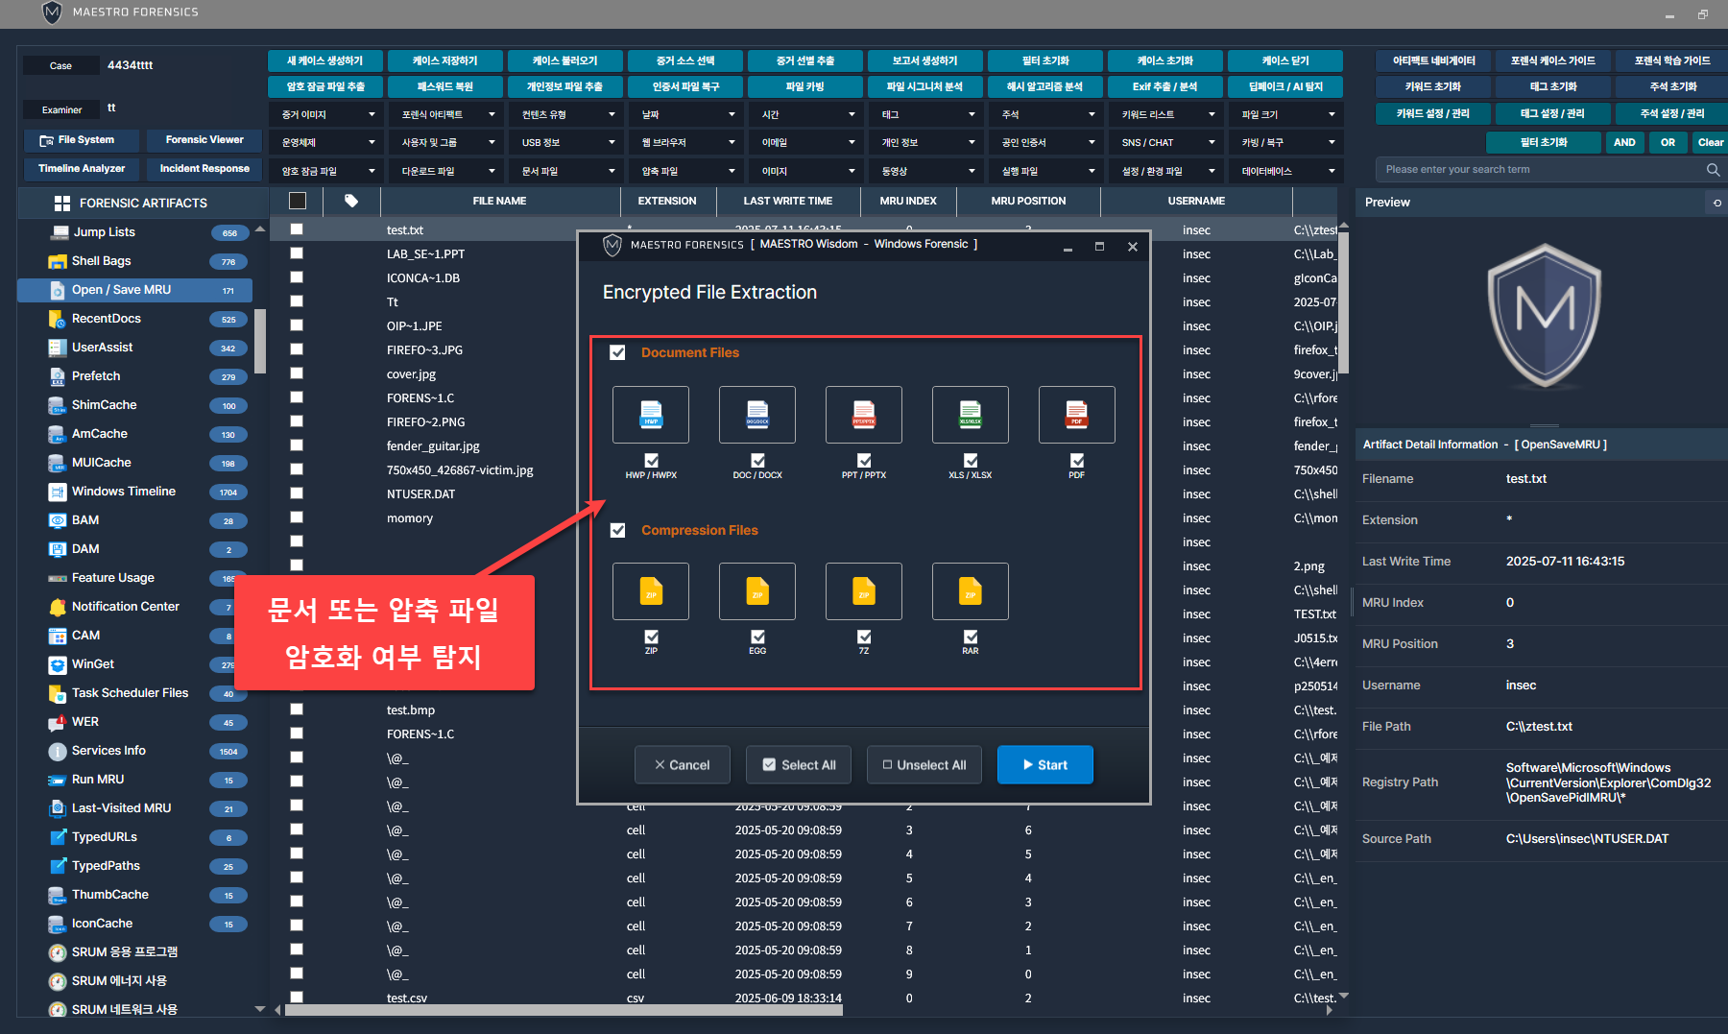Switch to the Timeline Analyzer tab
Viewport: 1728px width, 1034px height.
click(x=82, y=169)
